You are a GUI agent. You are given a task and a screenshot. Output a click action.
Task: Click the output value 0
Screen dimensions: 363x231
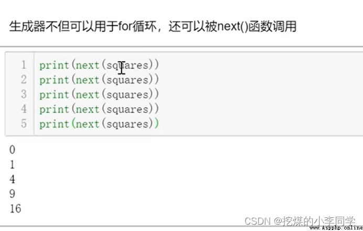coord(12,150)
